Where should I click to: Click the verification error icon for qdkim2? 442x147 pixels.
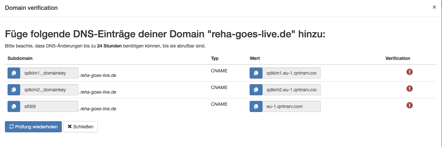(x=409, y=88)
